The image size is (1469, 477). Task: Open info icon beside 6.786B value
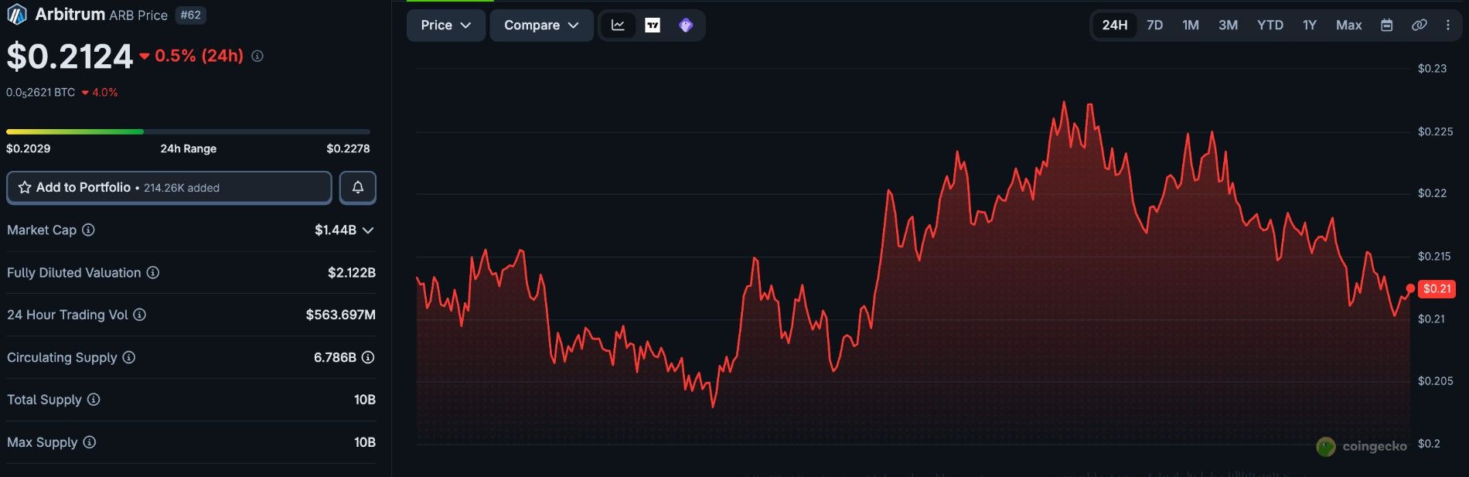click(369, 357)
